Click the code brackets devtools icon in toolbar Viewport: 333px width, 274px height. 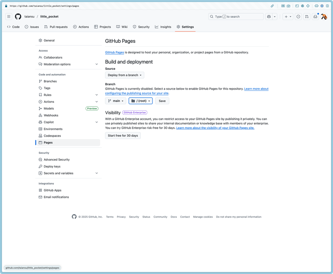tap(317, 6)
